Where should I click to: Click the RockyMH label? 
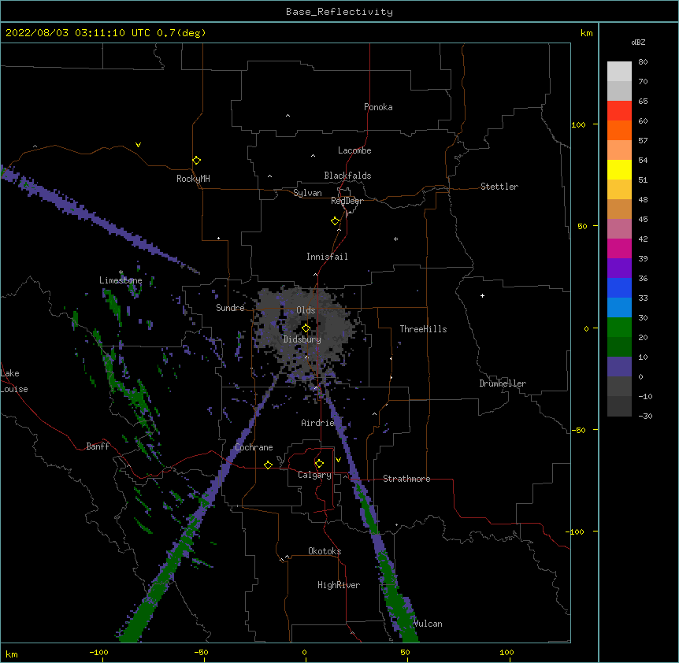click(x=193, y=179)
